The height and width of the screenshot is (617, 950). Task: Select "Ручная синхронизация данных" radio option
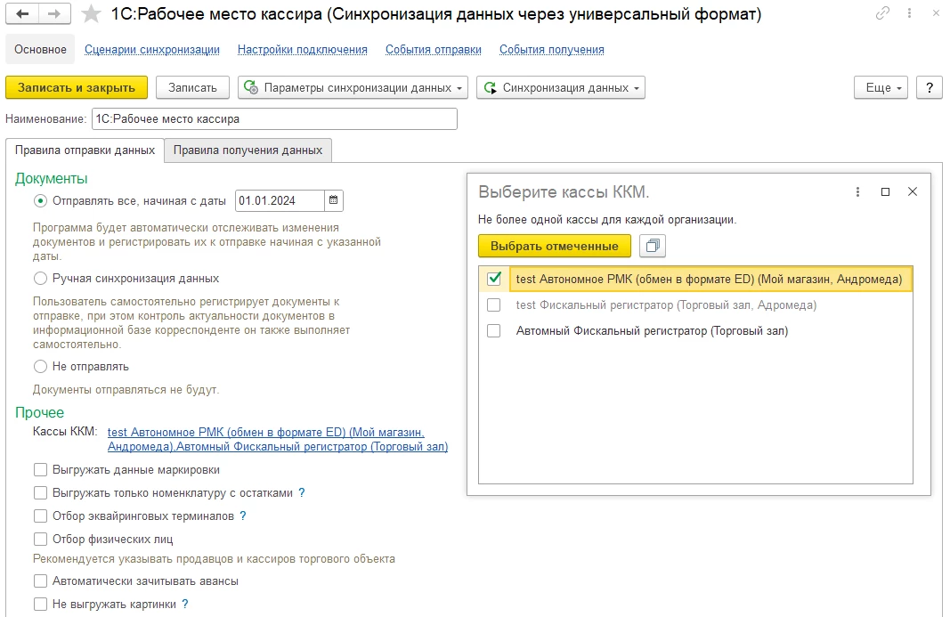click(40, 279)
